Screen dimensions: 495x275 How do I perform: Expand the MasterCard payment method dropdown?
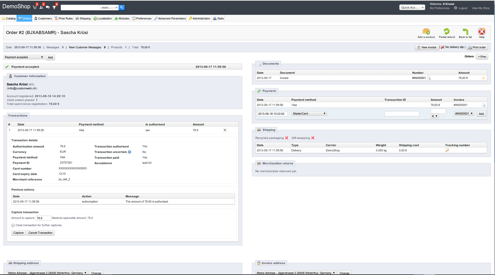(309, 113)
